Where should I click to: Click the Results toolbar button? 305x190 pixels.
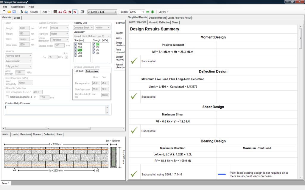34,12
